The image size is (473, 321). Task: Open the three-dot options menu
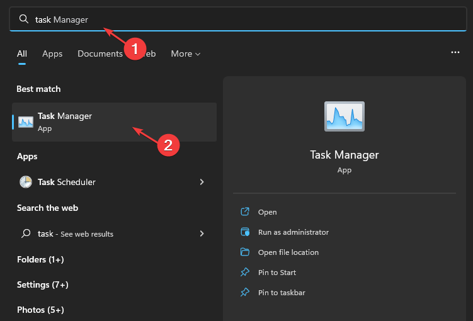[x=455, y=52]
